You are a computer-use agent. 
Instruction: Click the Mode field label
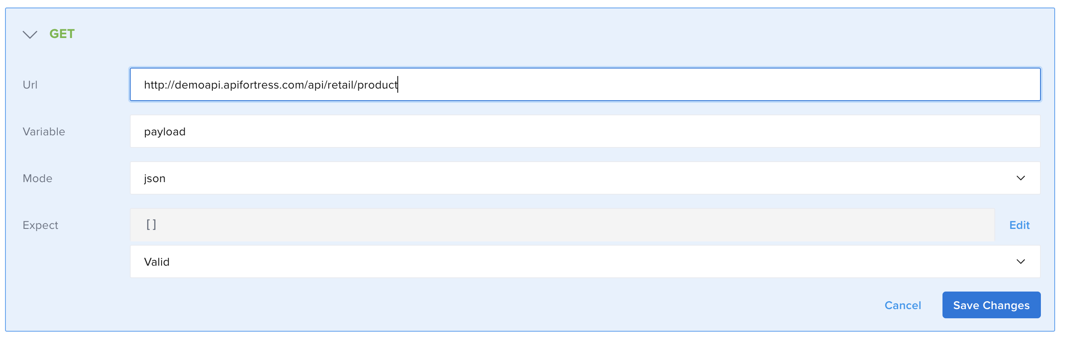[38, 178]
